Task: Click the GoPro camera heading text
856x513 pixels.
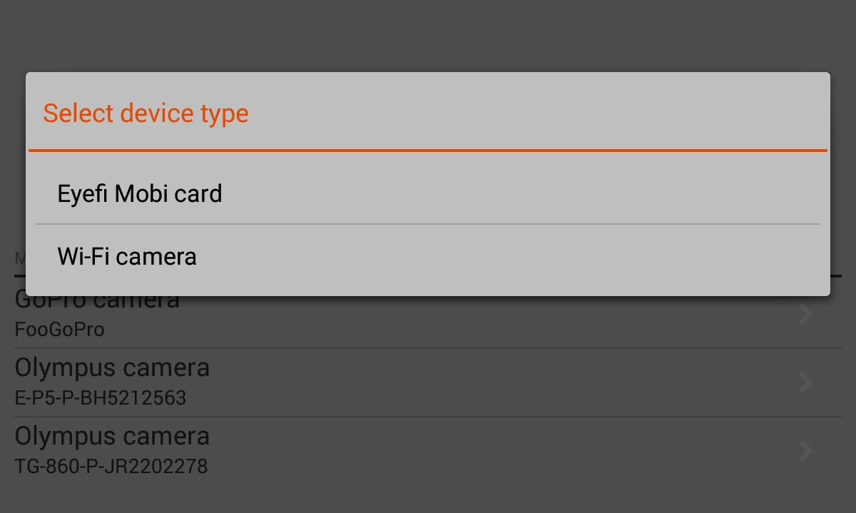Action: point(96,298)
